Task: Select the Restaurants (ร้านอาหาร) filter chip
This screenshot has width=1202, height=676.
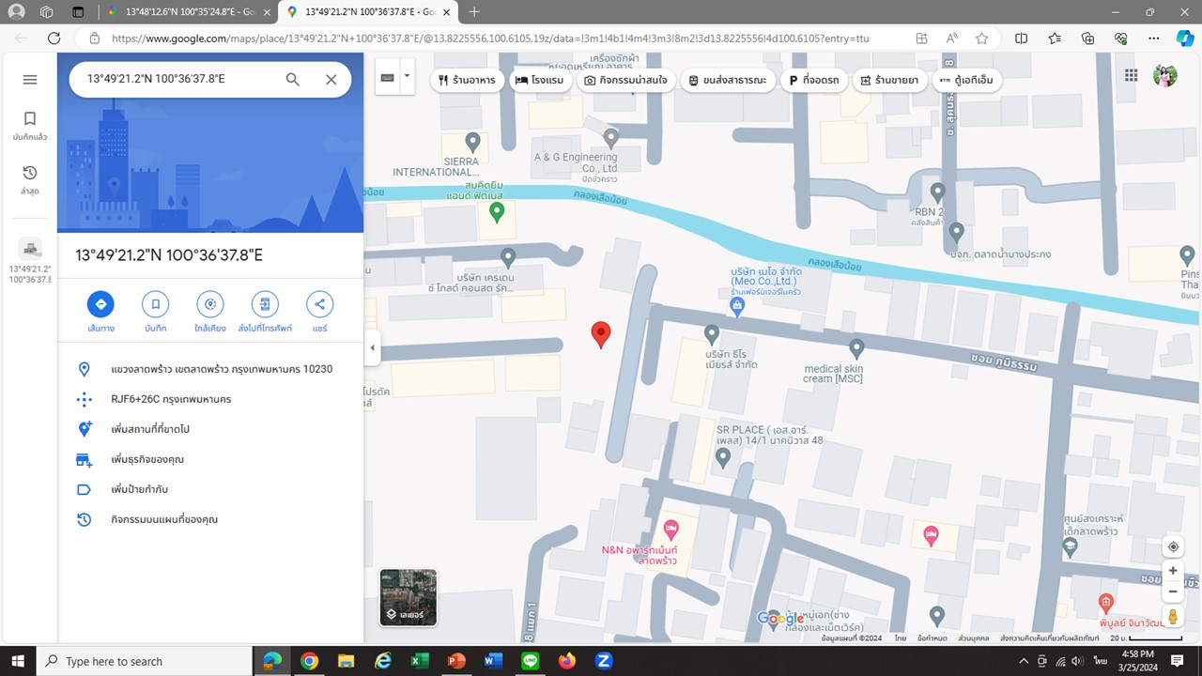Action: pos(468,81)
